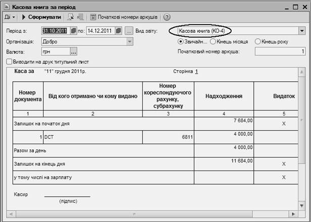
Task: Click the window icon in title bar
Action: click(x=7, y=7)
